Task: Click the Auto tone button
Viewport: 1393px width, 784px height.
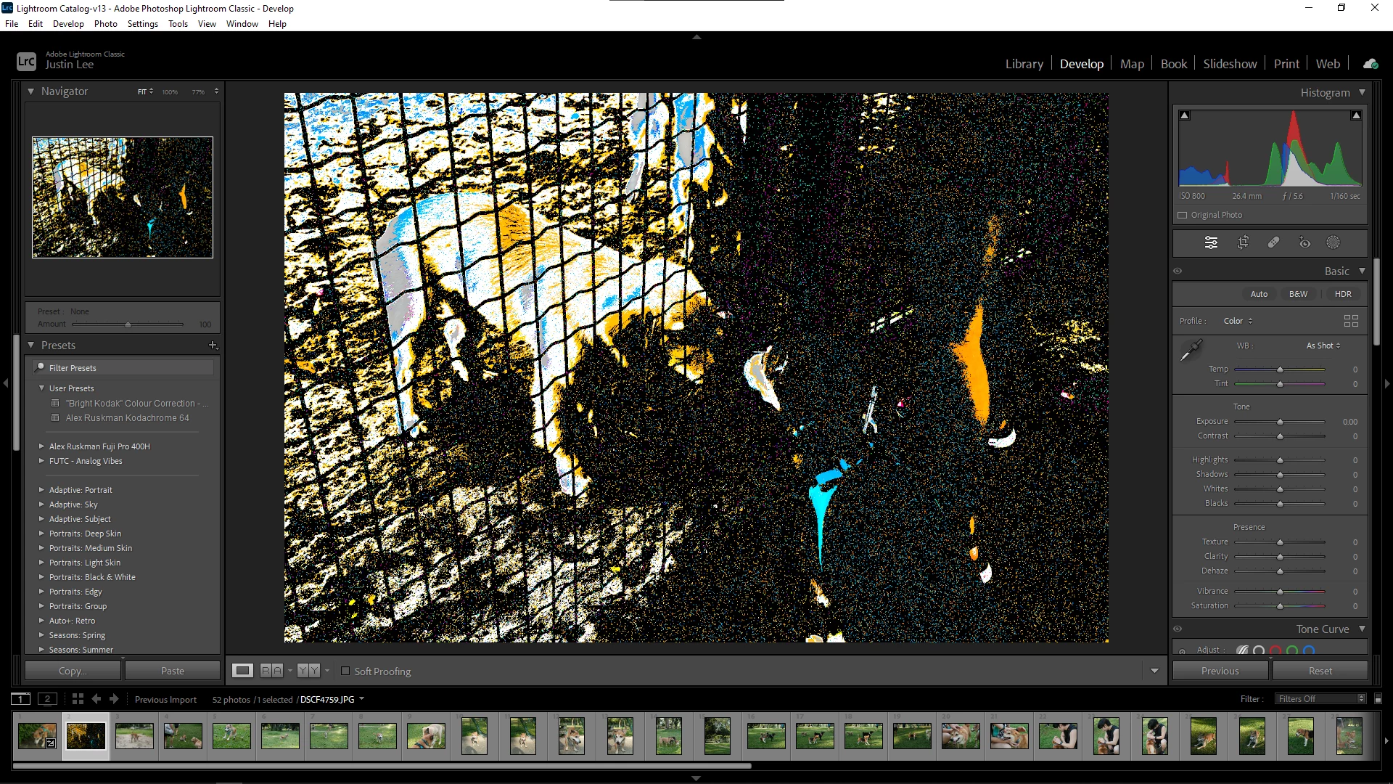Action: pos(1259,294)
